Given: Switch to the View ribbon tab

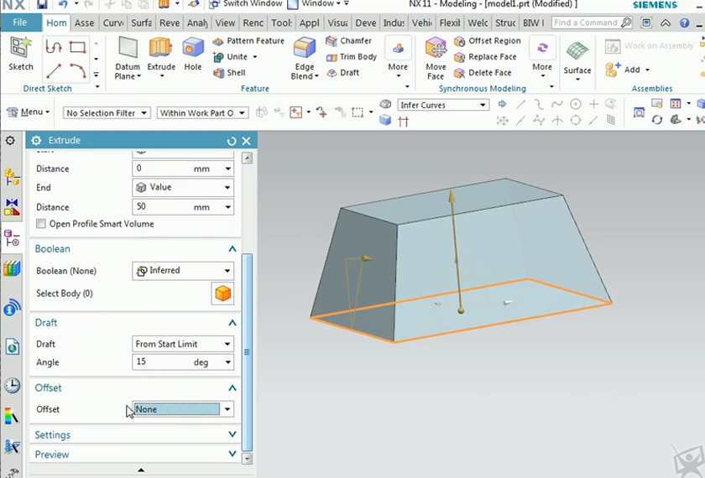Looking at the screenshot, I should coord(225,23).
